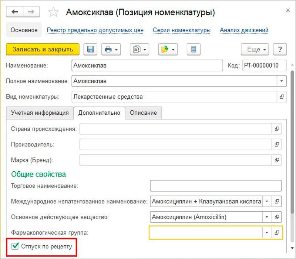Switch to the Учетная информация tab
This screenshot has height=259, width=296.
pos(40,113)
